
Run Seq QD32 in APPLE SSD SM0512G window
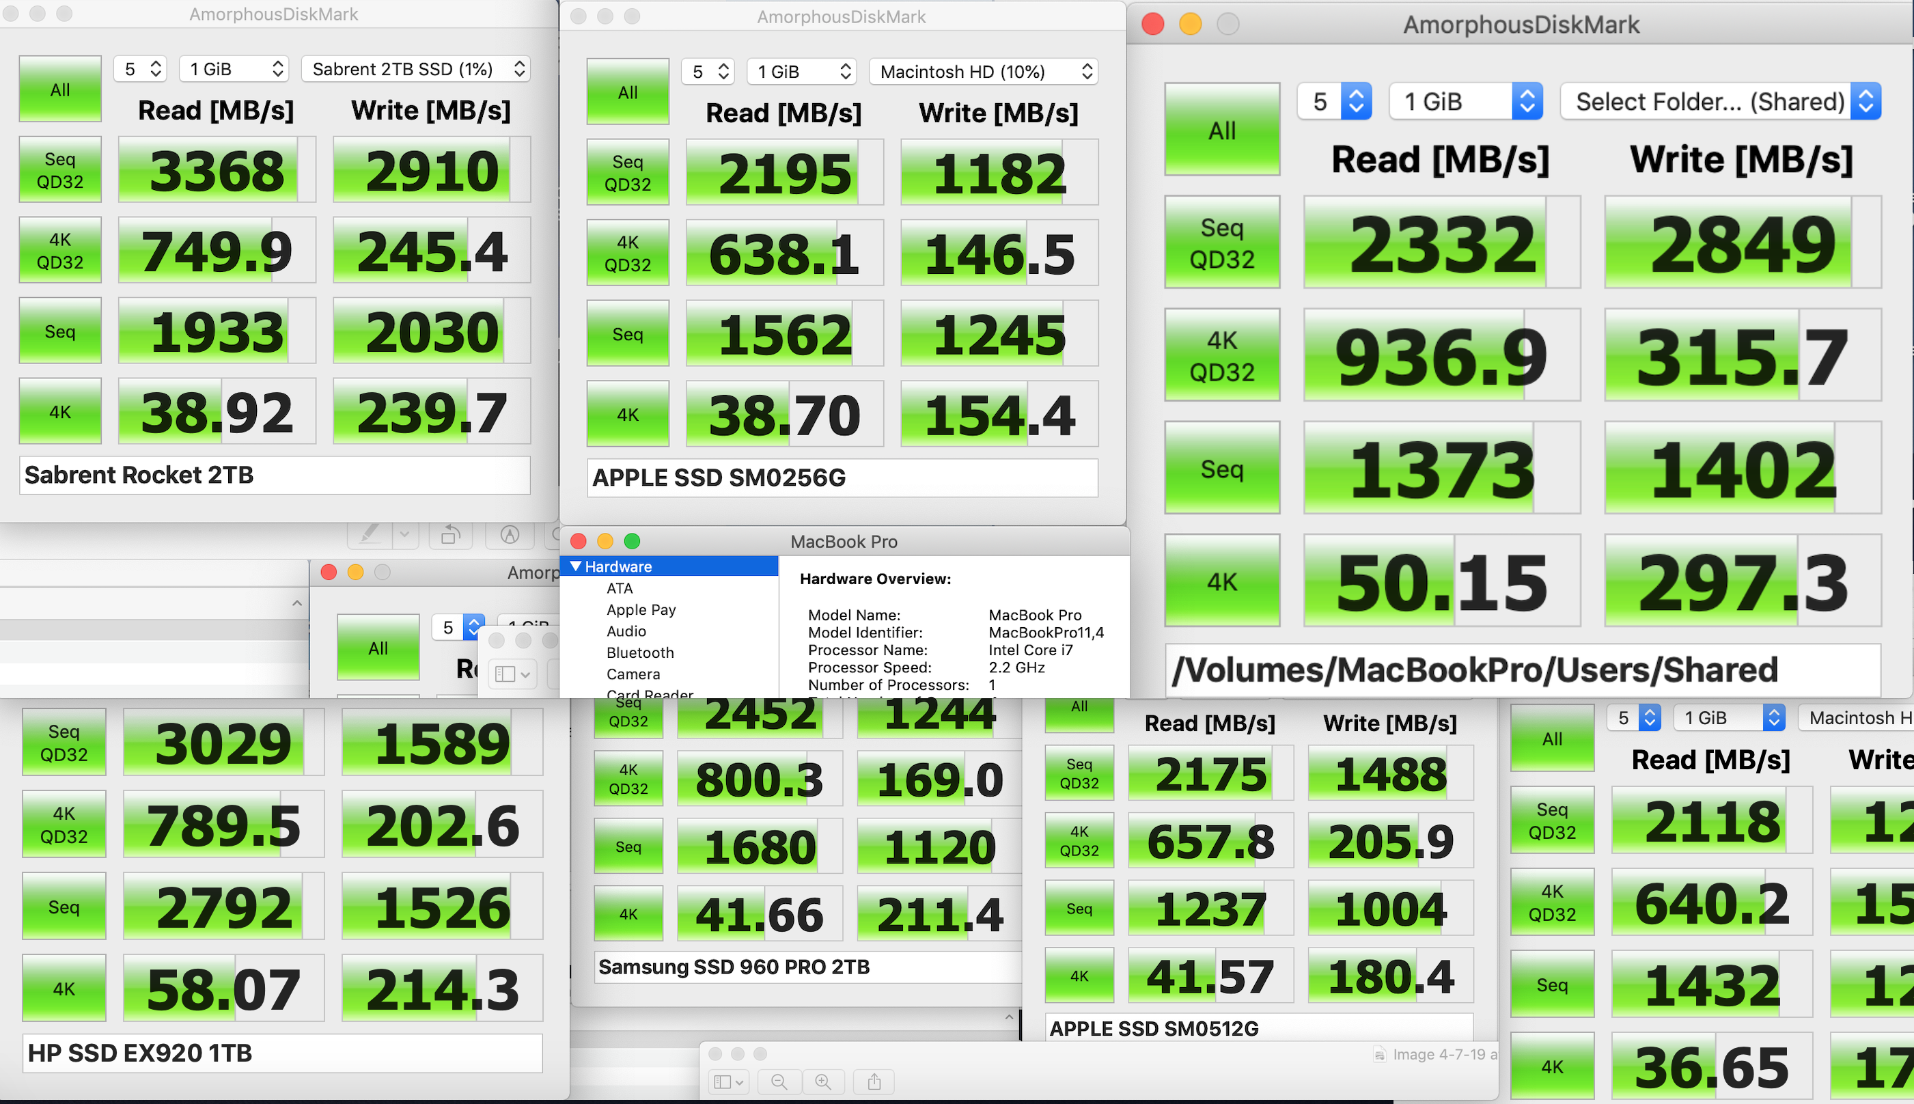(x=1079, y=773)
